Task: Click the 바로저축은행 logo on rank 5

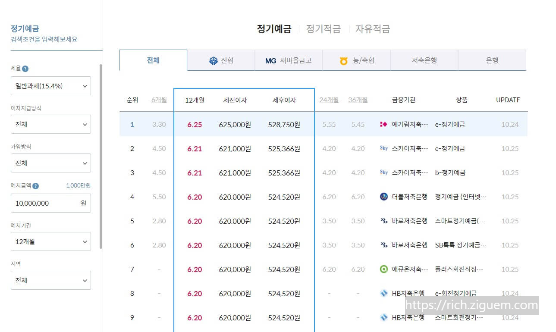Action: (x=384, y=221)
